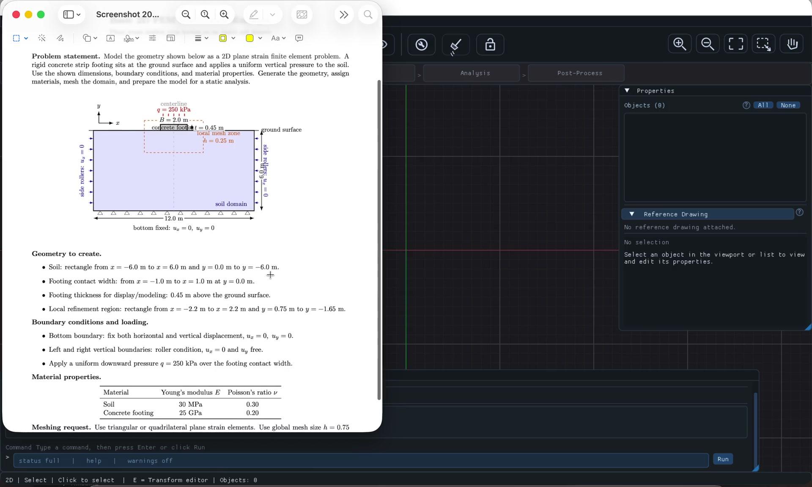Image resolution: width=812 pixels, height=487 pixels.
Task: Reset to actual size in Preview
Action: coord(205,15)
